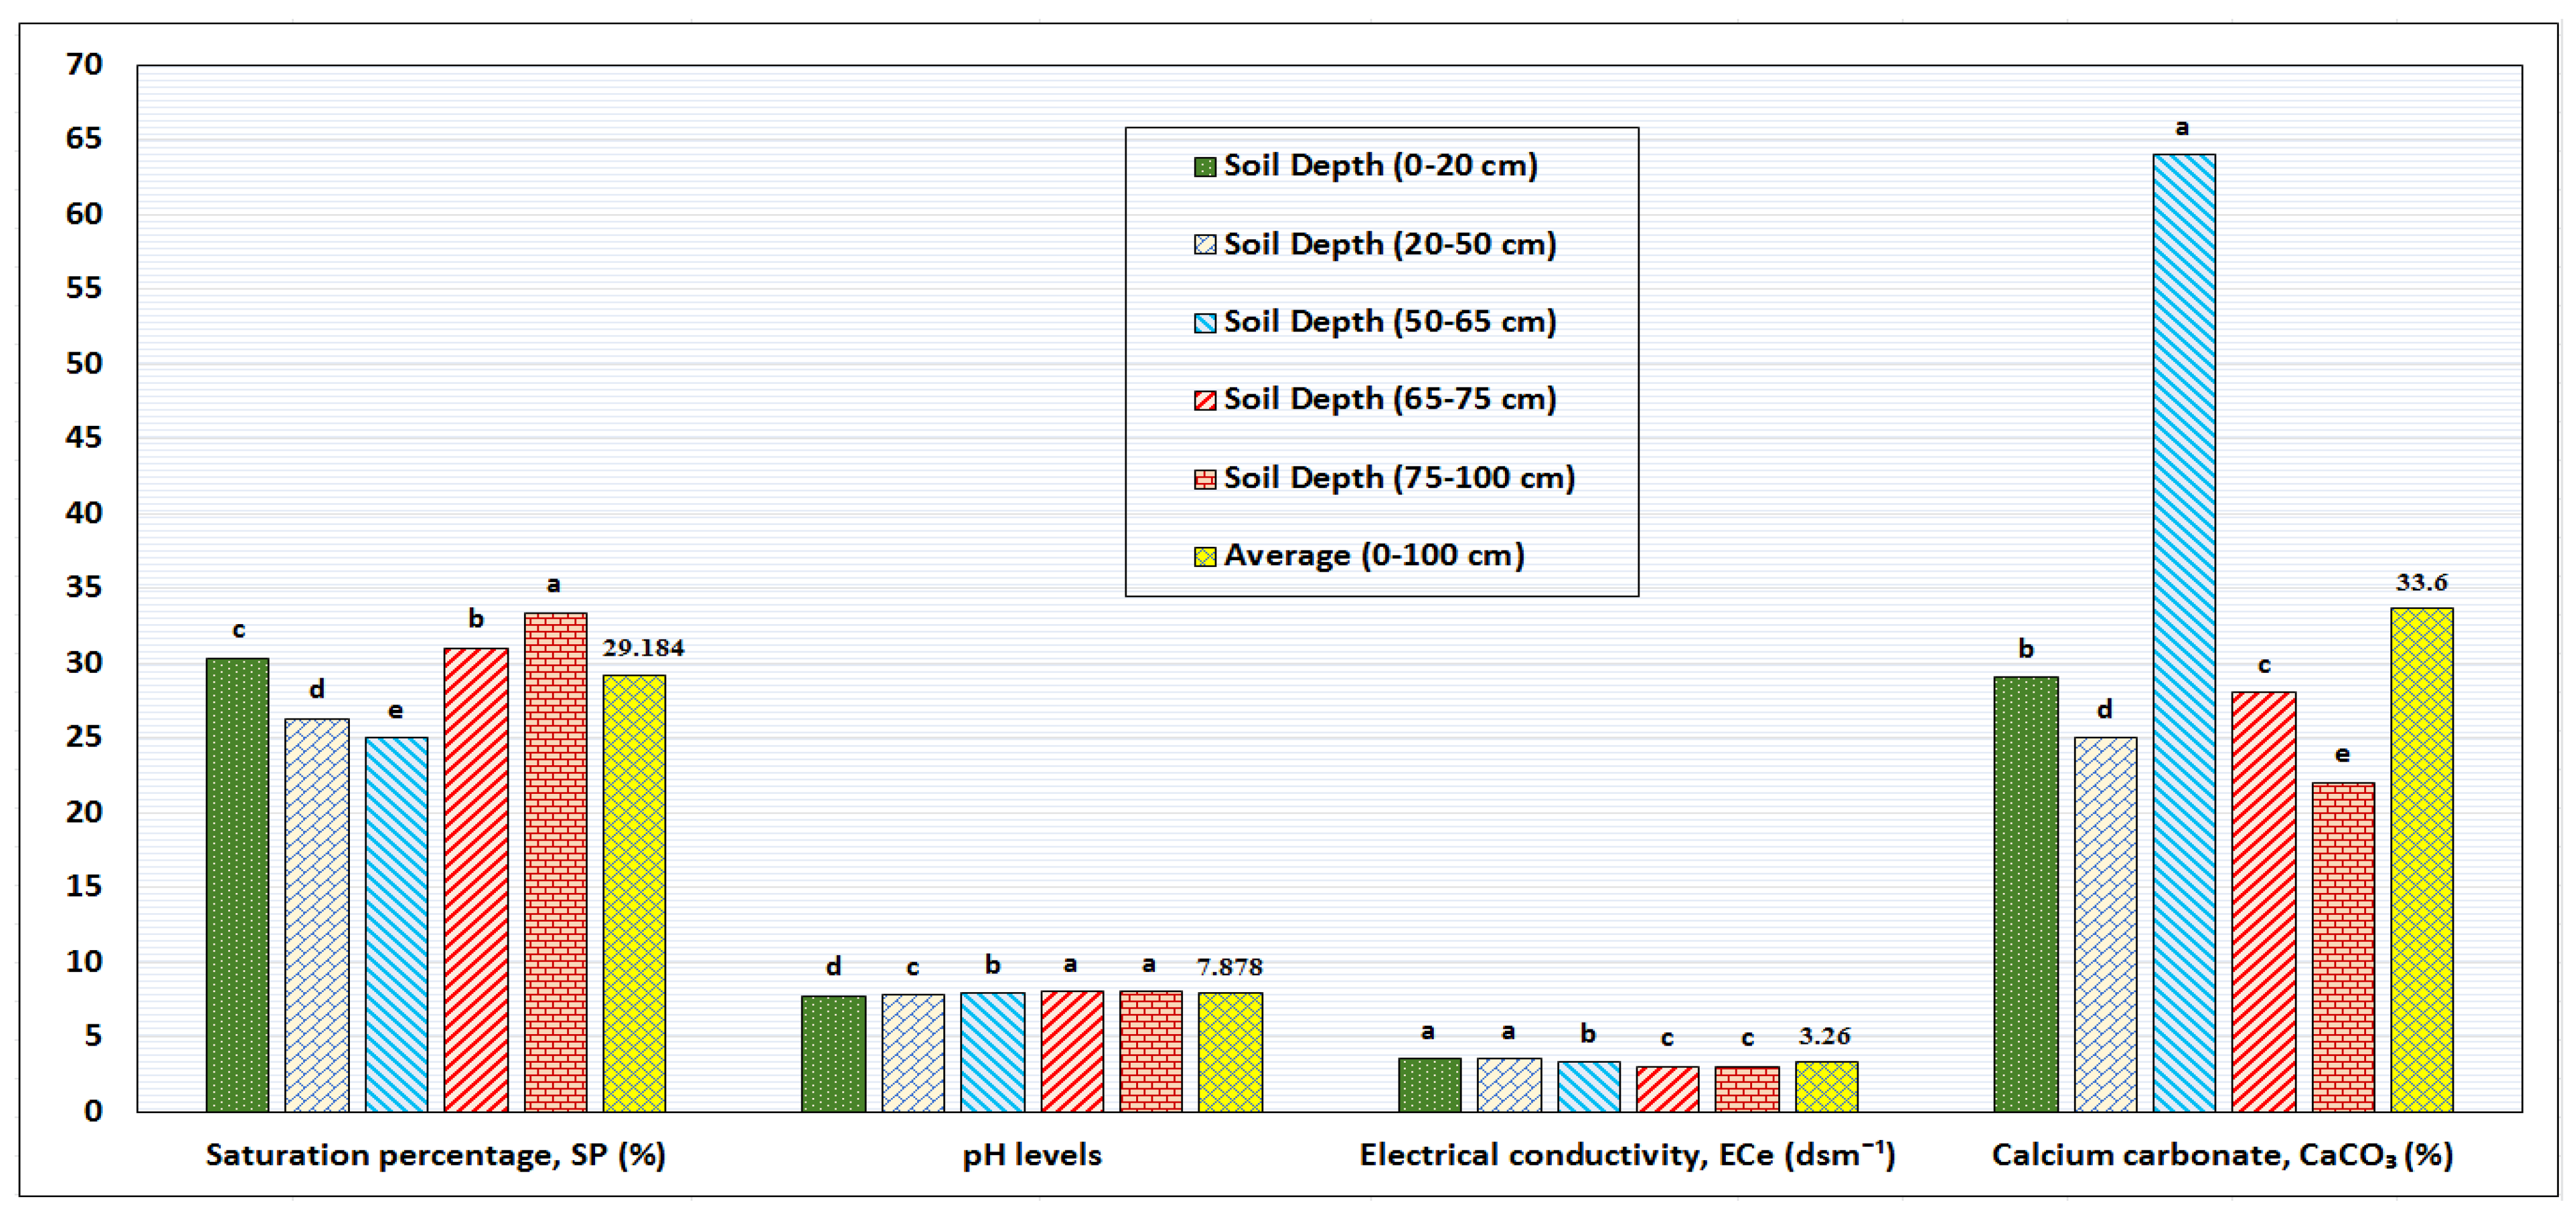This screenshot has width=2576, height=1216.
Task: Select the Calcium carbonate, CaCO₃ (%) label
Action: pos(2222,1155)
